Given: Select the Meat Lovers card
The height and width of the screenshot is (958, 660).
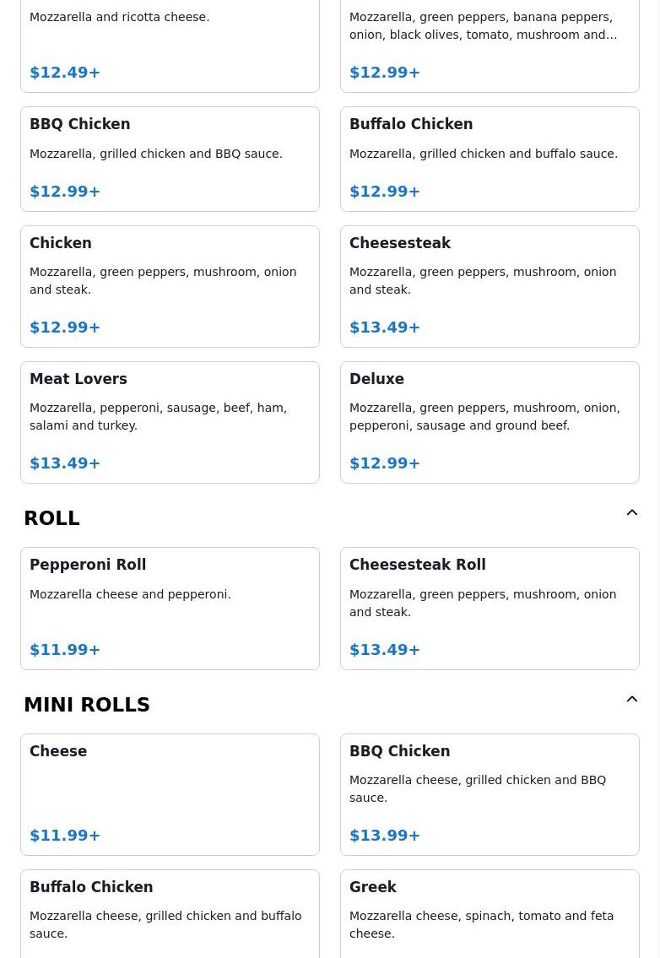Looking at the screenshot, I should point(170,422).
